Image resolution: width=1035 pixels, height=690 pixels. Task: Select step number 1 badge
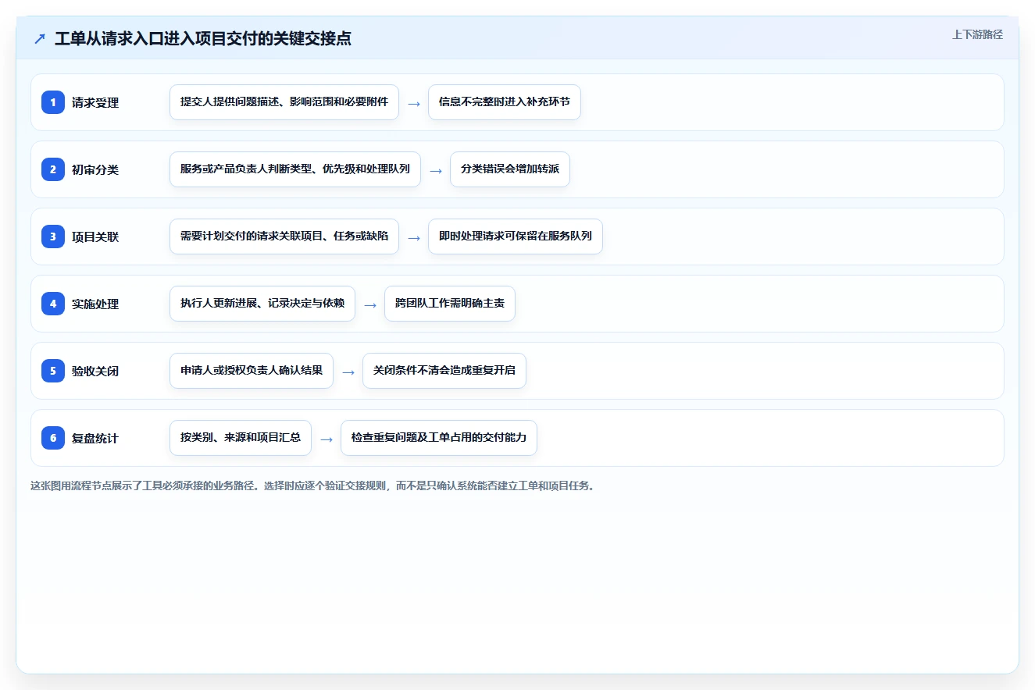[53, 102]
